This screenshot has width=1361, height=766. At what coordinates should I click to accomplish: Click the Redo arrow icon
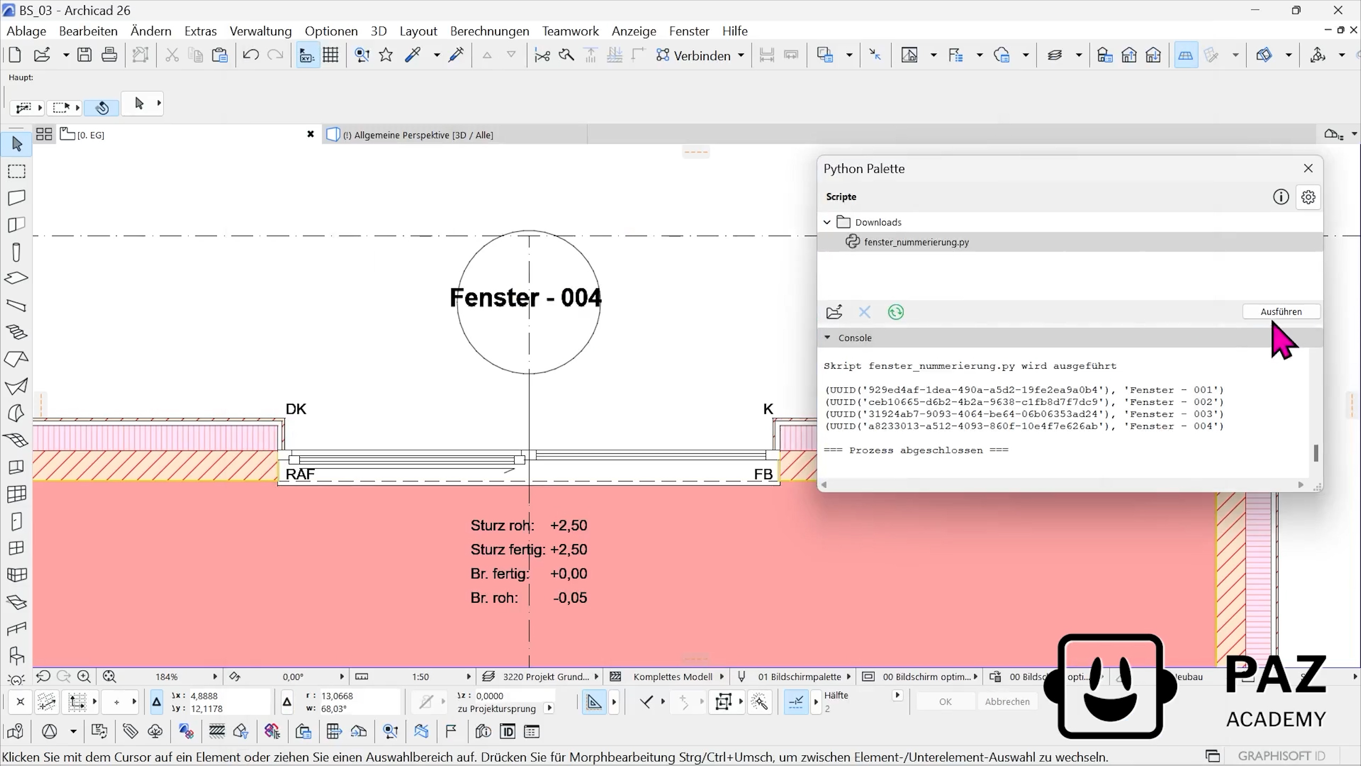(275, 55)
